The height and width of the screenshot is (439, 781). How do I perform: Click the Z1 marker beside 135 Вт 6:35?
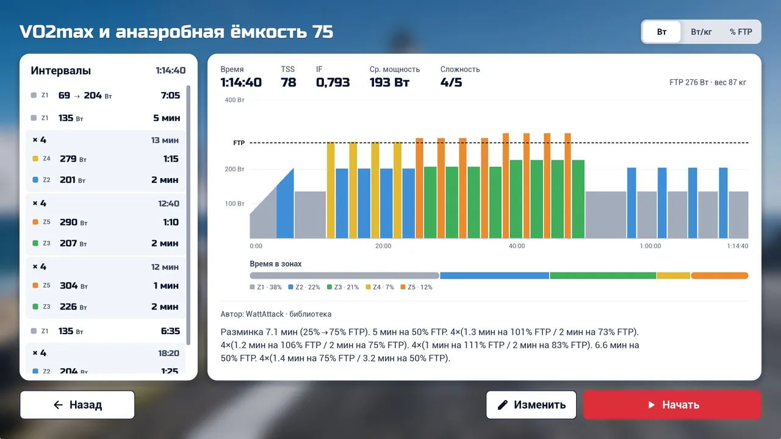tap(34, 331)
